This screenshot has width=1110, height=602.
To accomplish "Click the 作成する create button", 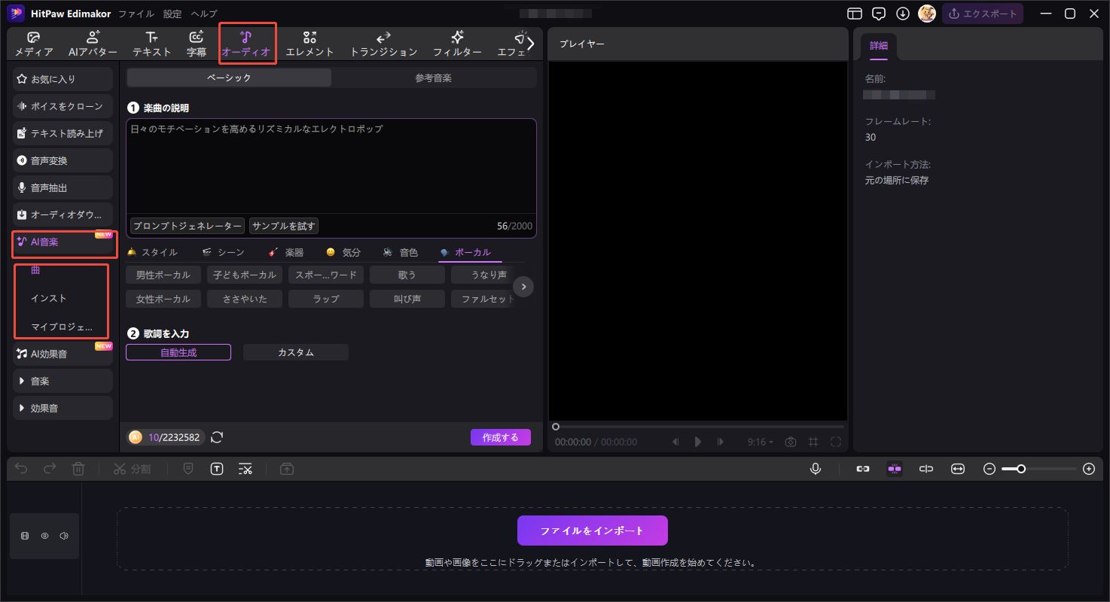I will [501, 437].
